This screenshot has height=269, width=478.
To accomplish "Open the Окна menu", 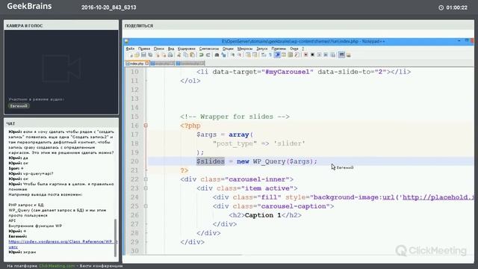I will 294,49.
